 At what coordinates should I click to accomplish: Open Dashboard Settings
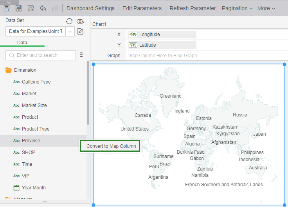90,8
